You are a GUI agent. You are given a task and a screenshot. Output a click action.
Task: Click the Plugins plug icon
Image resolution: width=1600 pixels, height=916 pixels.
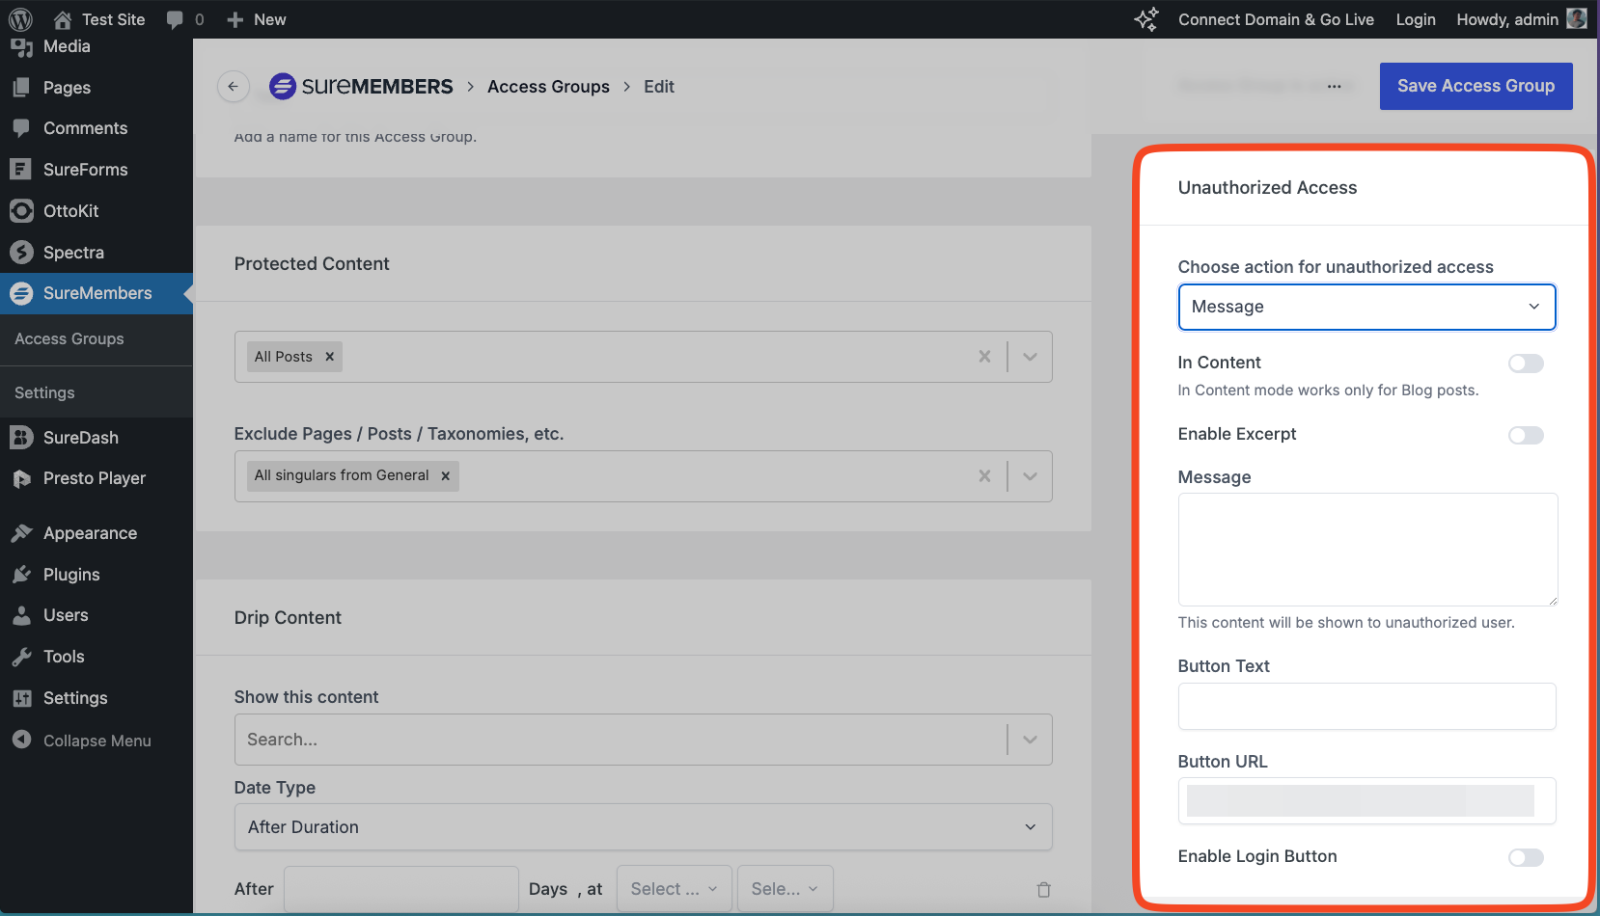[21, 575]
